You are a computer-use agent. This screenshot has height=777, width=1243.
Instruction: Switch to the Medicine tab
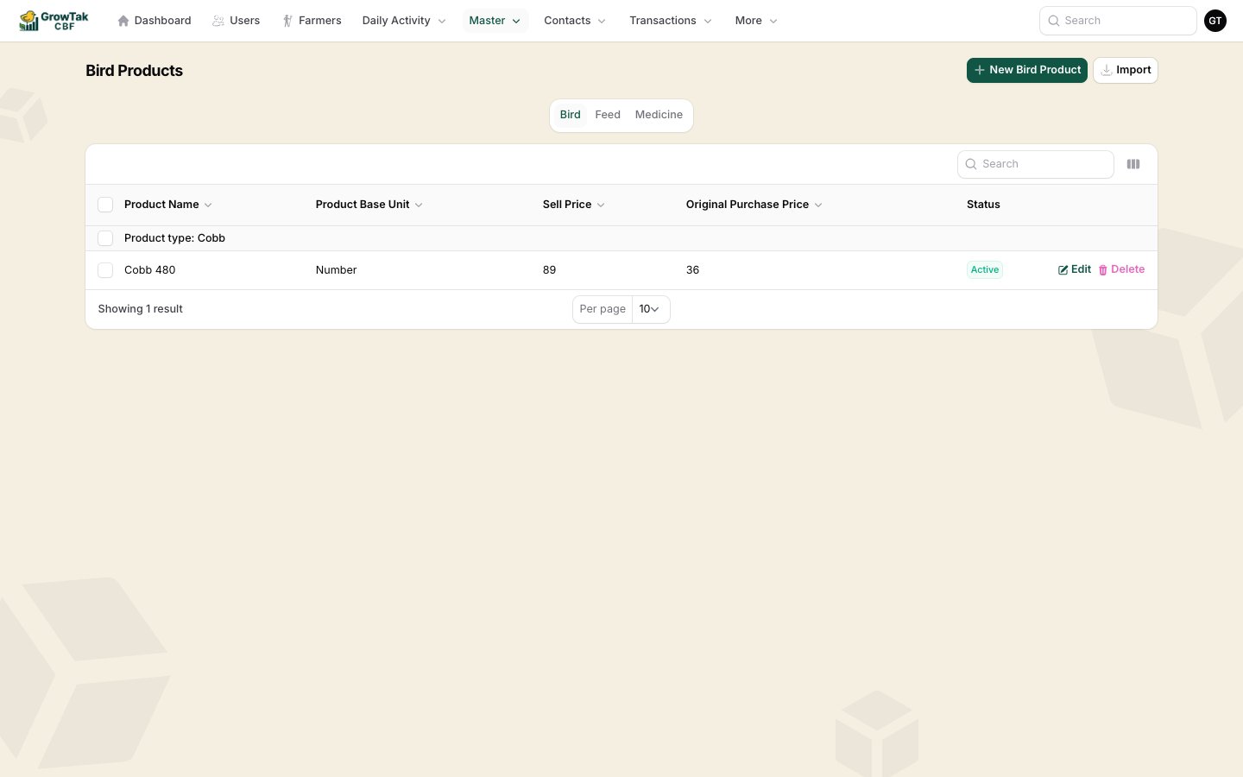tap(659, 115)
